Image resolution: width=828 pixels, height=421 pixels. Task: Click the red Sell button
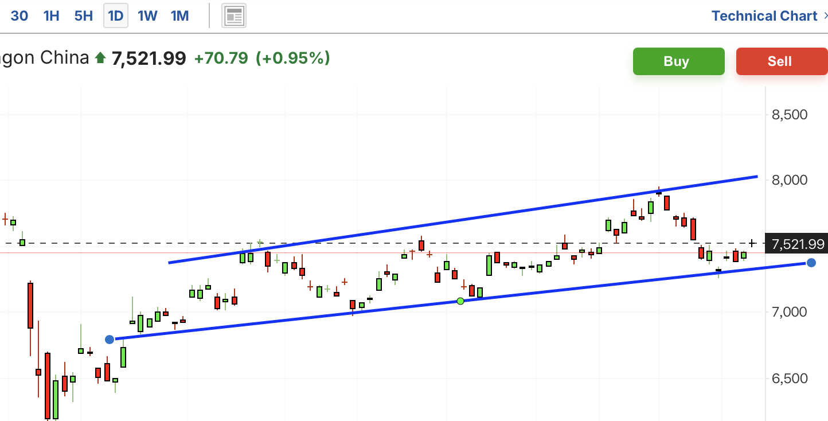[782, 61]
